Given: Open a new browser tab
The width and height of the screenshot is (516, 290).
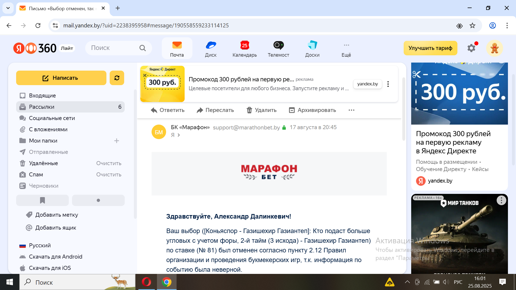Looking at the screenshot, I should click(118, 8).
